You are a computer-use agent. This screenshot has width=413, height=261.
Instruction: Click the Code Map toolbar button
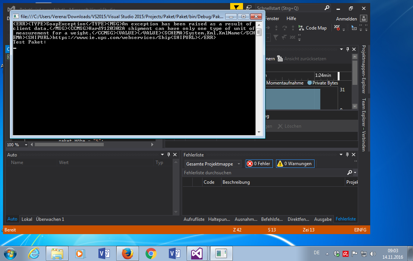(313, 28)
